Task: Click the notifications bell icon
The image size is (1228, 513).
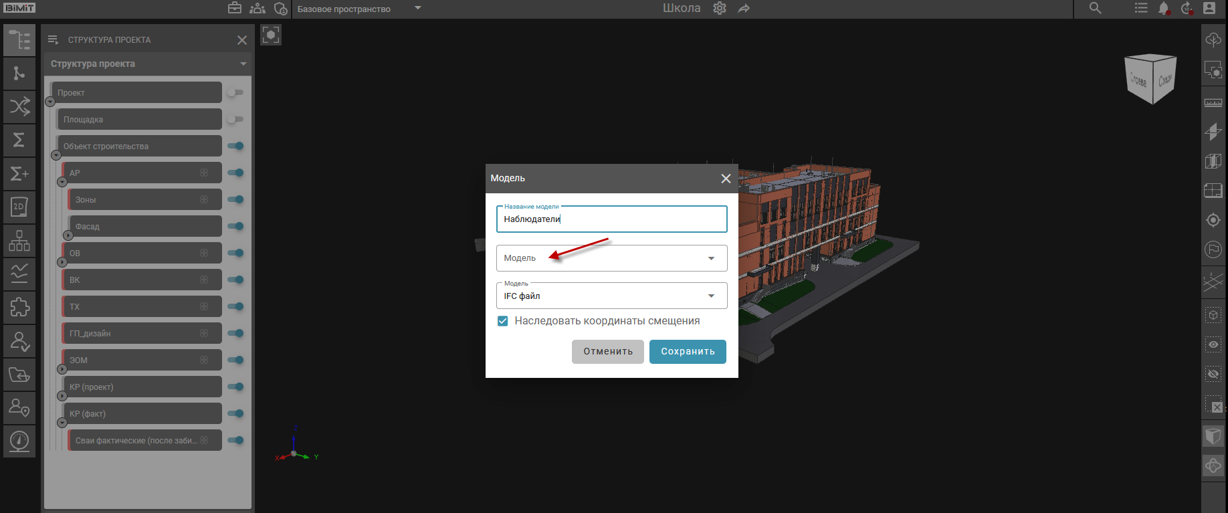Action: pyautogui.click(x=1164, y=8)
